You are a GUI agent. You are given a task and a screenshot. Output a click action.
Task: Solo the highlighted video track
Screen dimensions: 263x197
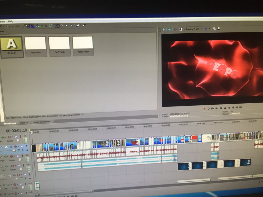(x=26, y=146)
